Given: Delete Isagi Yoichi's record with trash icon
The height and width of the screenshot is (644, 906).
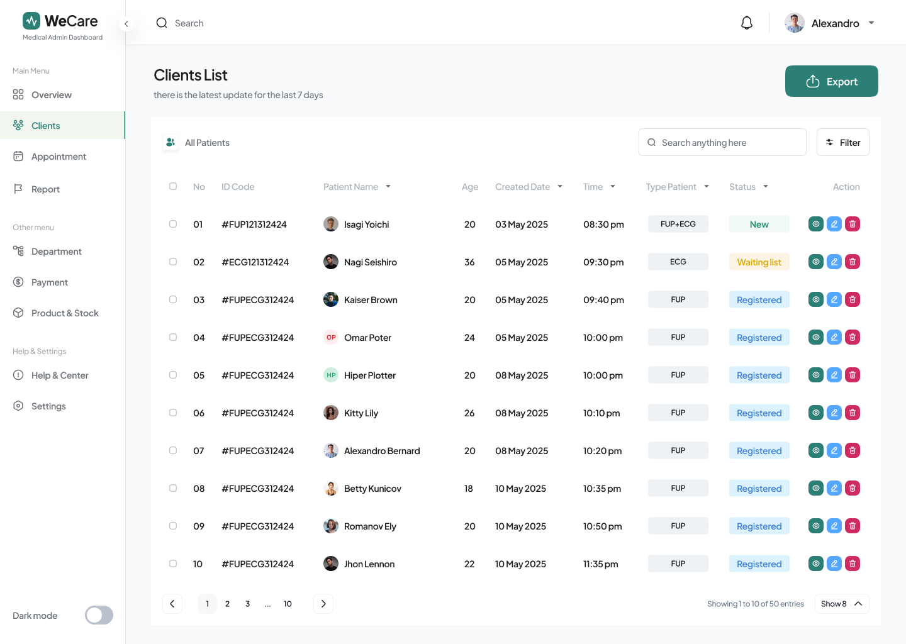Looking at the screenshot, I should point(853,224).
